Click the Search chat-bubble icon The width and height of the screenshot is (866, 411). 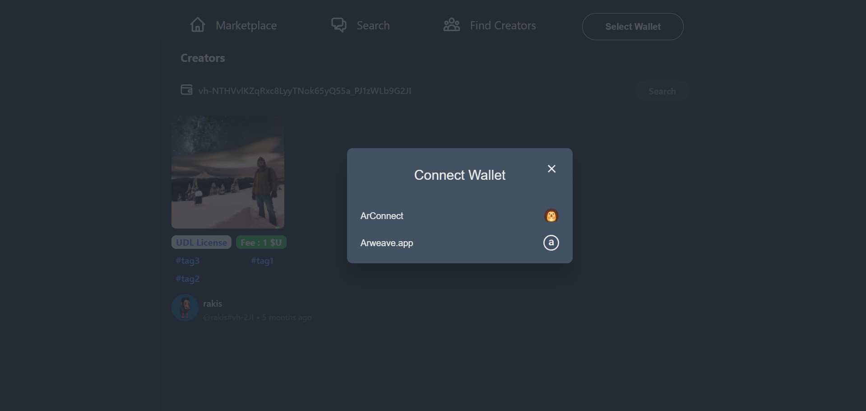[x=339, y=25]
